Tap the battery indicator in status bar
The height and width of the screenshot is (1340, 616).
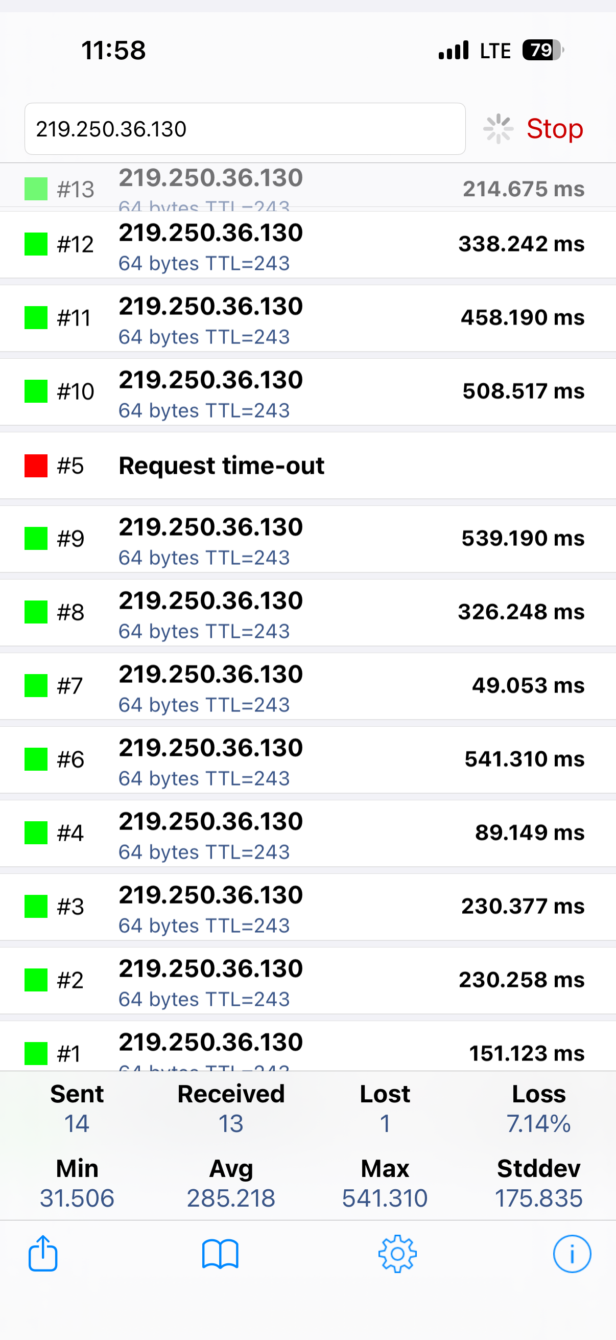pos(543,51)
